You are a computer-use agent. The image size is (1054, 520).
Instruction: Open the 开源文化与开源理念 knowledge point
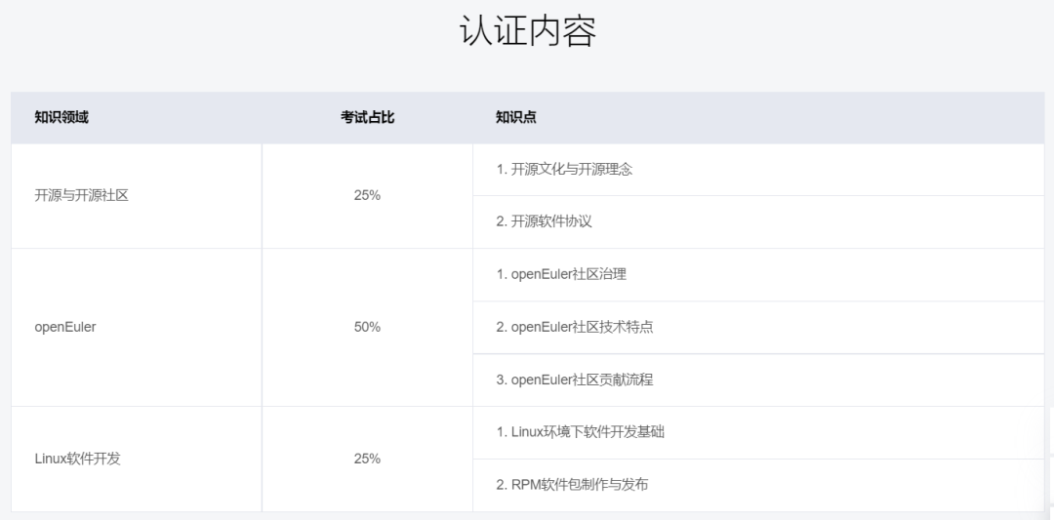pyautogui.click(x=564, y=169)
